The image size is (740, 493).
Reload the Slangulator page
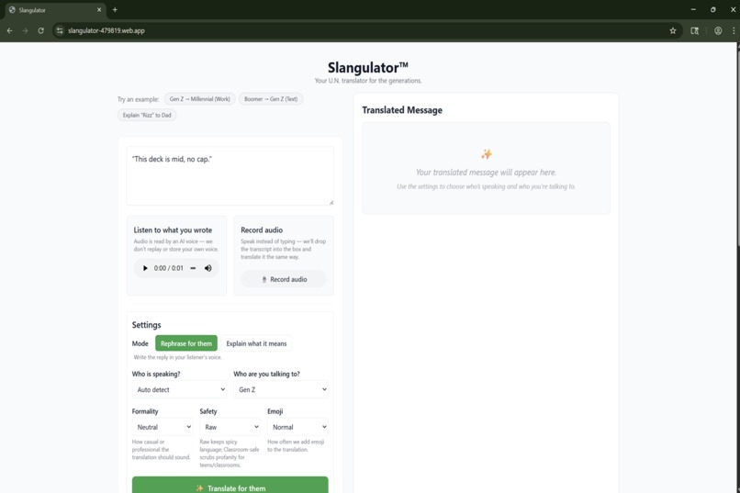pyautogui.click(x=41, y=30)
